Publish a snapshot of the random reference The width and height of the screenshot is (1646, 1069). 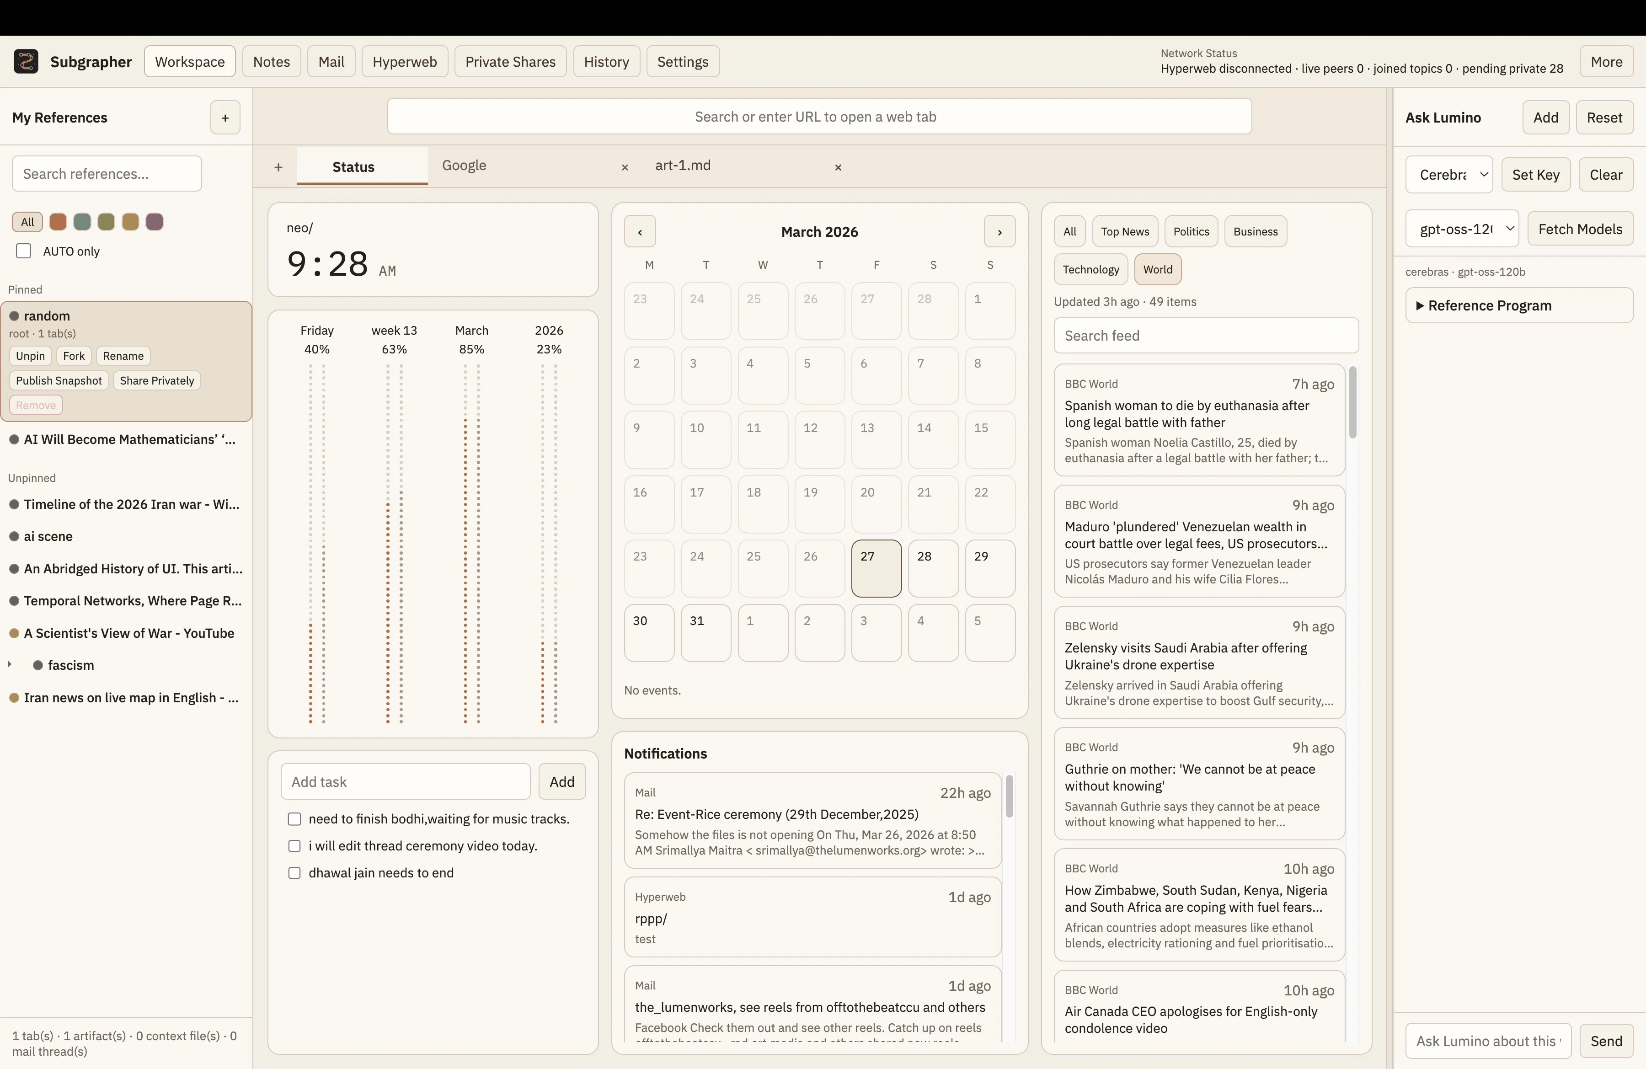tap(58, 380)
